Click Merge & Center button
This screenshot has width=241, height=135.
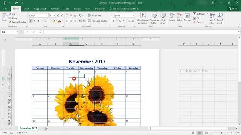click(98, 21)
